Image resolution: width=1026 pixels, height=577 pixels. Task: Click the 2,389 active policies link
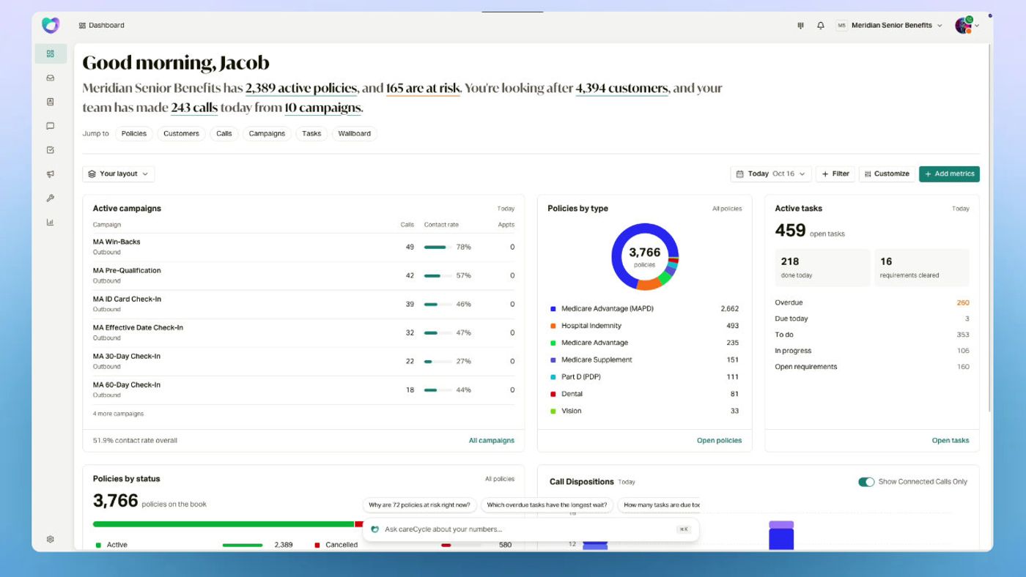tap(301, 89)
